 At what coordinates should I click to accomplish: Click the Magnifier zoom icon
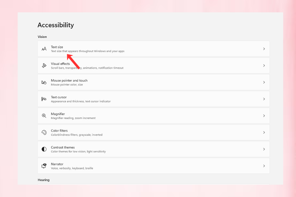[x=44, y=116]
